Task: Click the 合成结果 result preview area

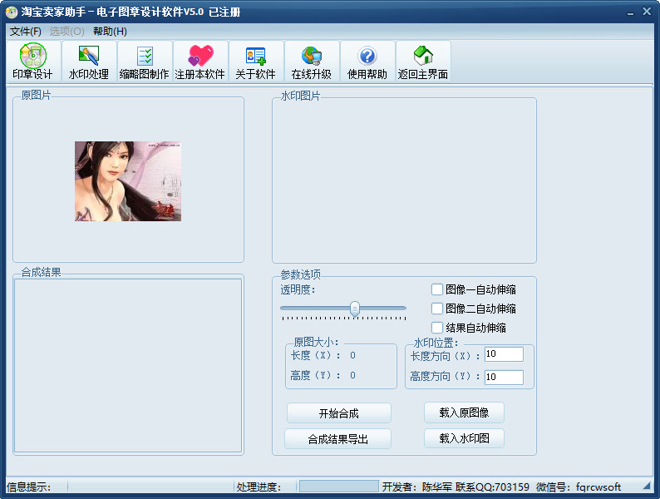Action: click(128, 365)
